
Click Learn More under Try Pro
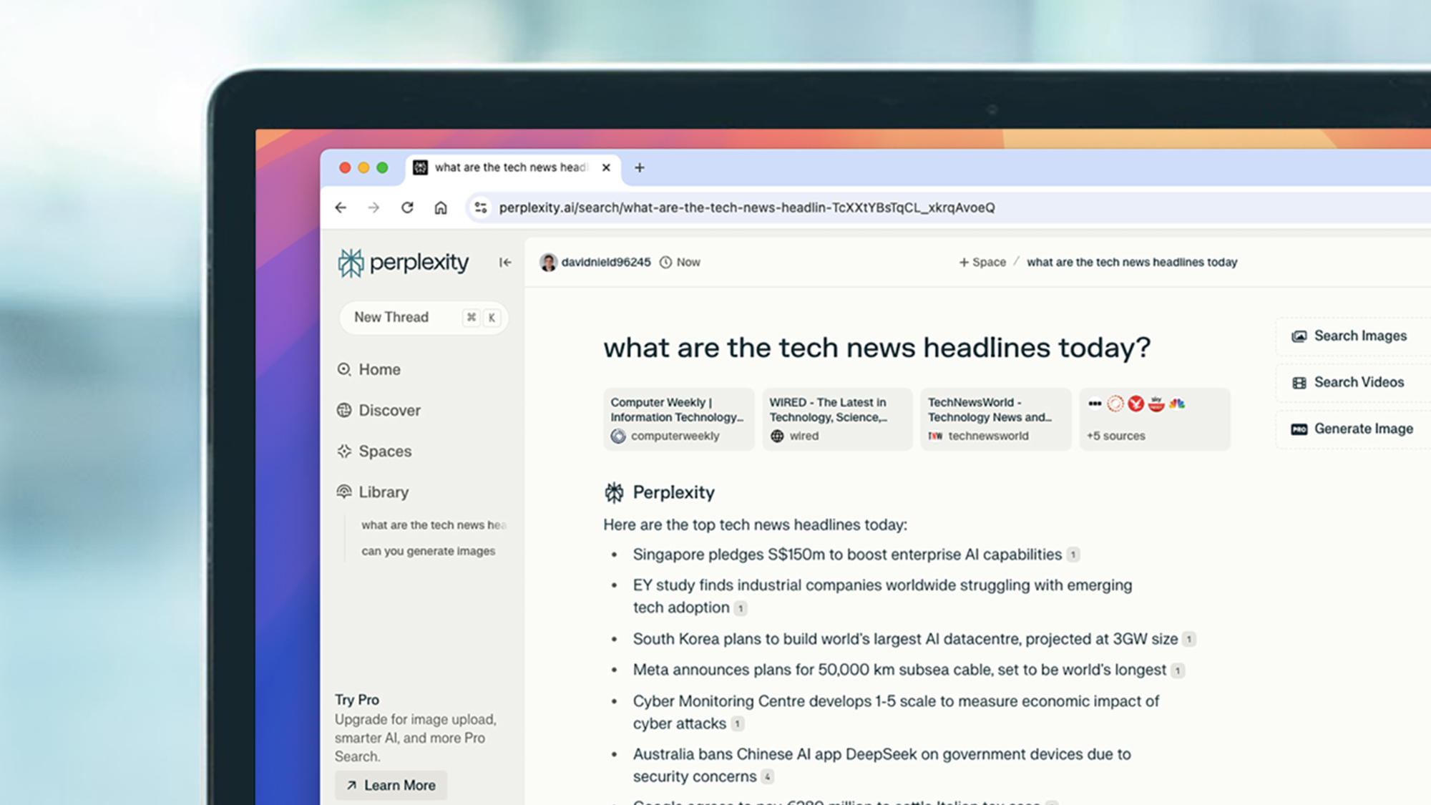(391, 785)
